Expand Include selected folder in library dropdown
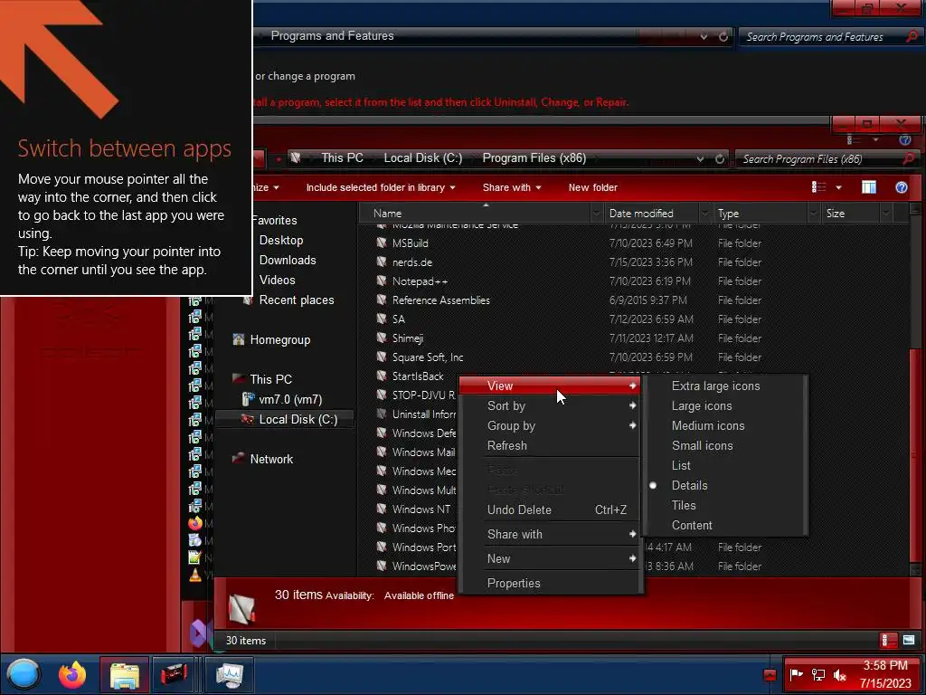This screenshot has width=926, height=695. (x=381, y=187)
